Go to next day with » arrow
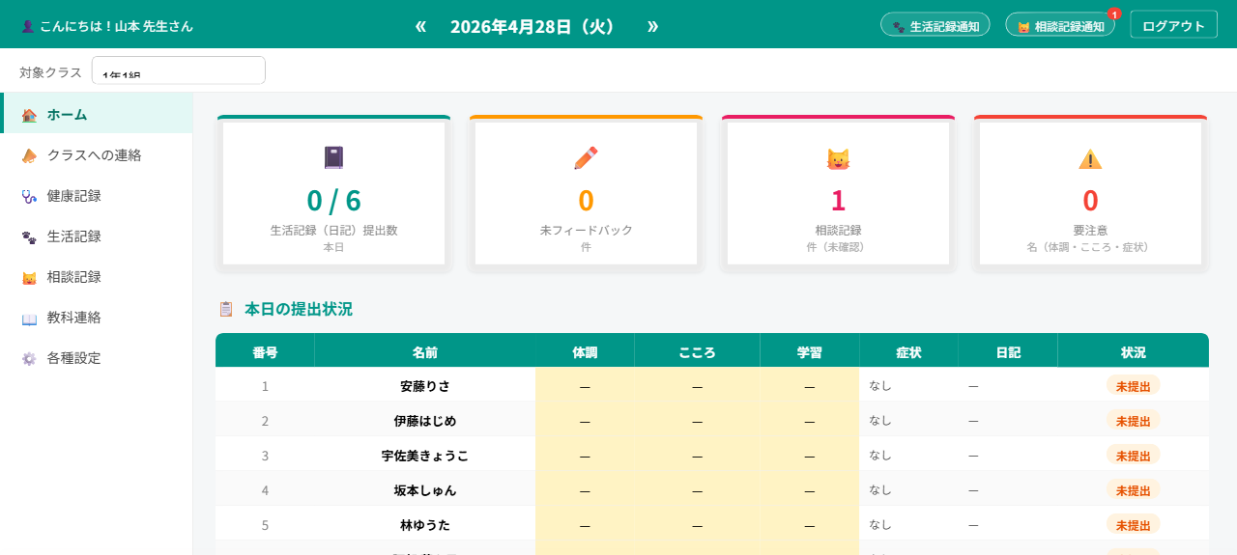Screen dimensions: 1237x555 (x=652, y=25)
